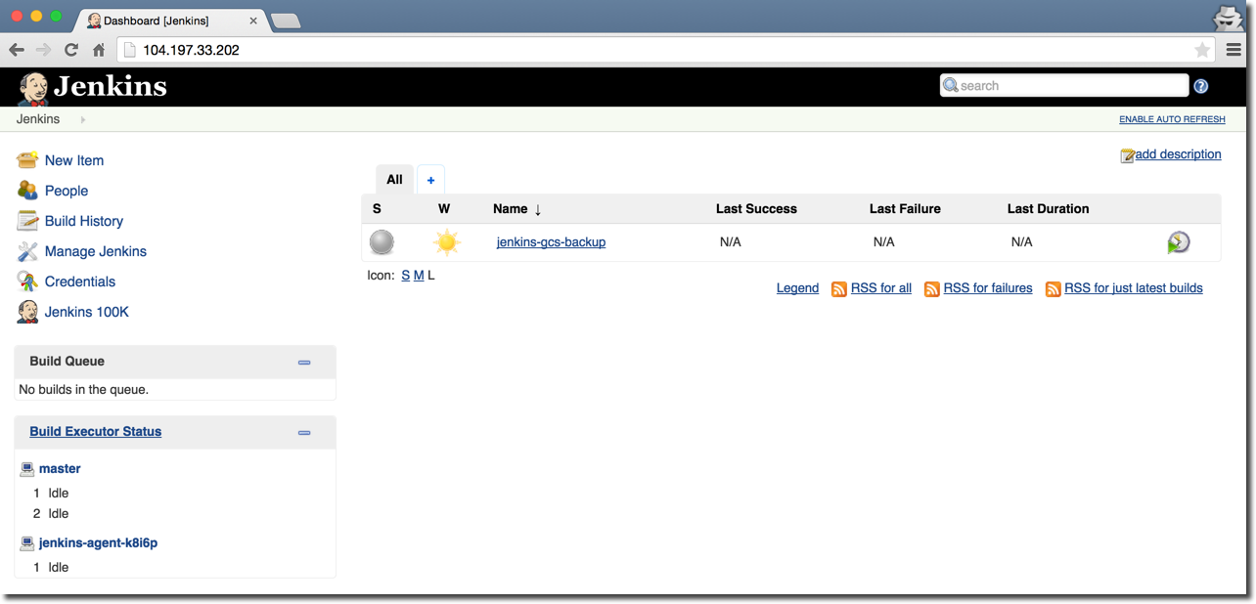Image resolution: width=1256 pixels, height=604 pixels.
Task: Click the sunny weather icon of jenkins-gcs-backup
Action: click(447, 242)
